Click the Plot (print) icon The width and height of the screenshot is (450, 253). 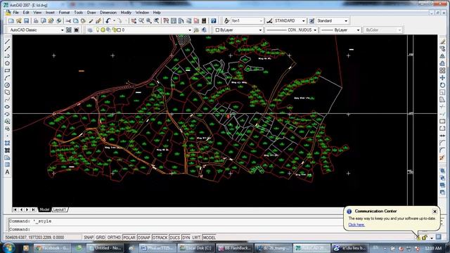36,20
